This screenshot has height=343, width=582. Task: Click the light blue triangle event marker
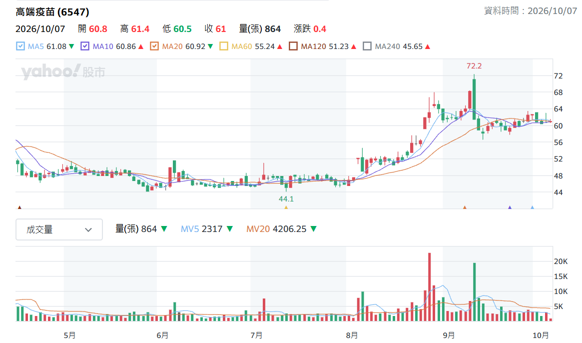(x=532, y=207)
